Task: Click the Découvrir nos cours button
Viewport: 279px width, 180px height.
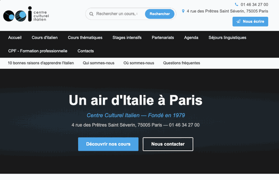Action: click(x=108, y=144)
